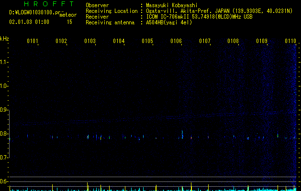Click the kHz axis label
This screenshot has height=191, width=301.
[x=4, y=39]
